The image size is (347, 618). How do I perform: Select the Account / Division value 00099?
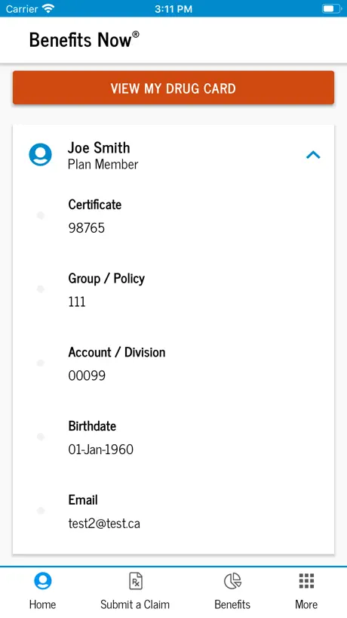(87, 375)
